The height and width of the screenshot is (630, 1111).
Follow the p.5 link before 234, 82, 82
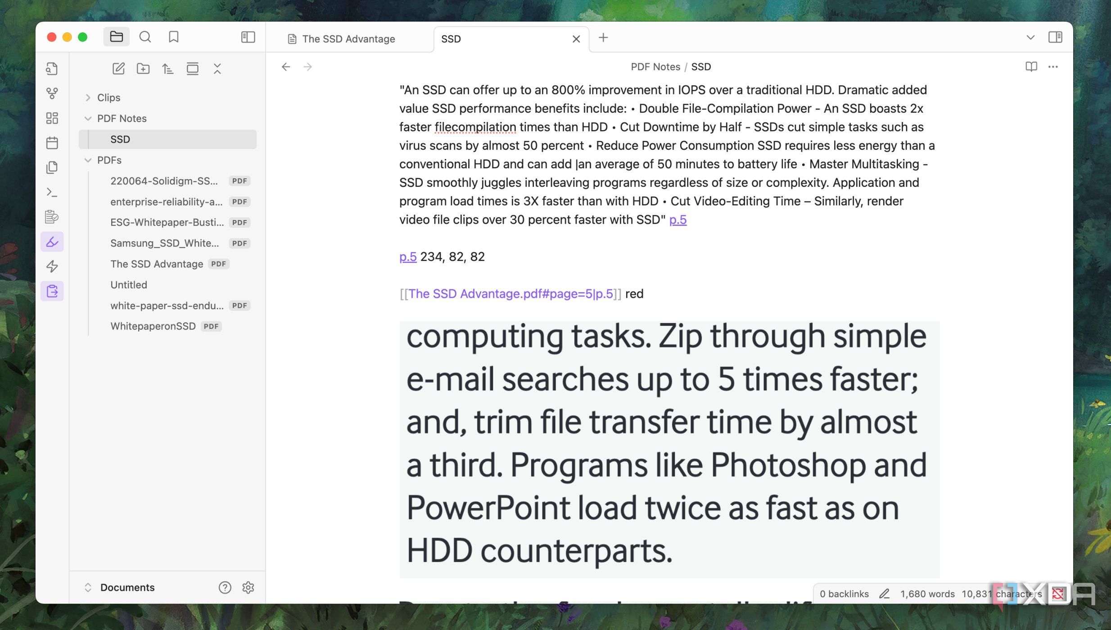[408, 257]
